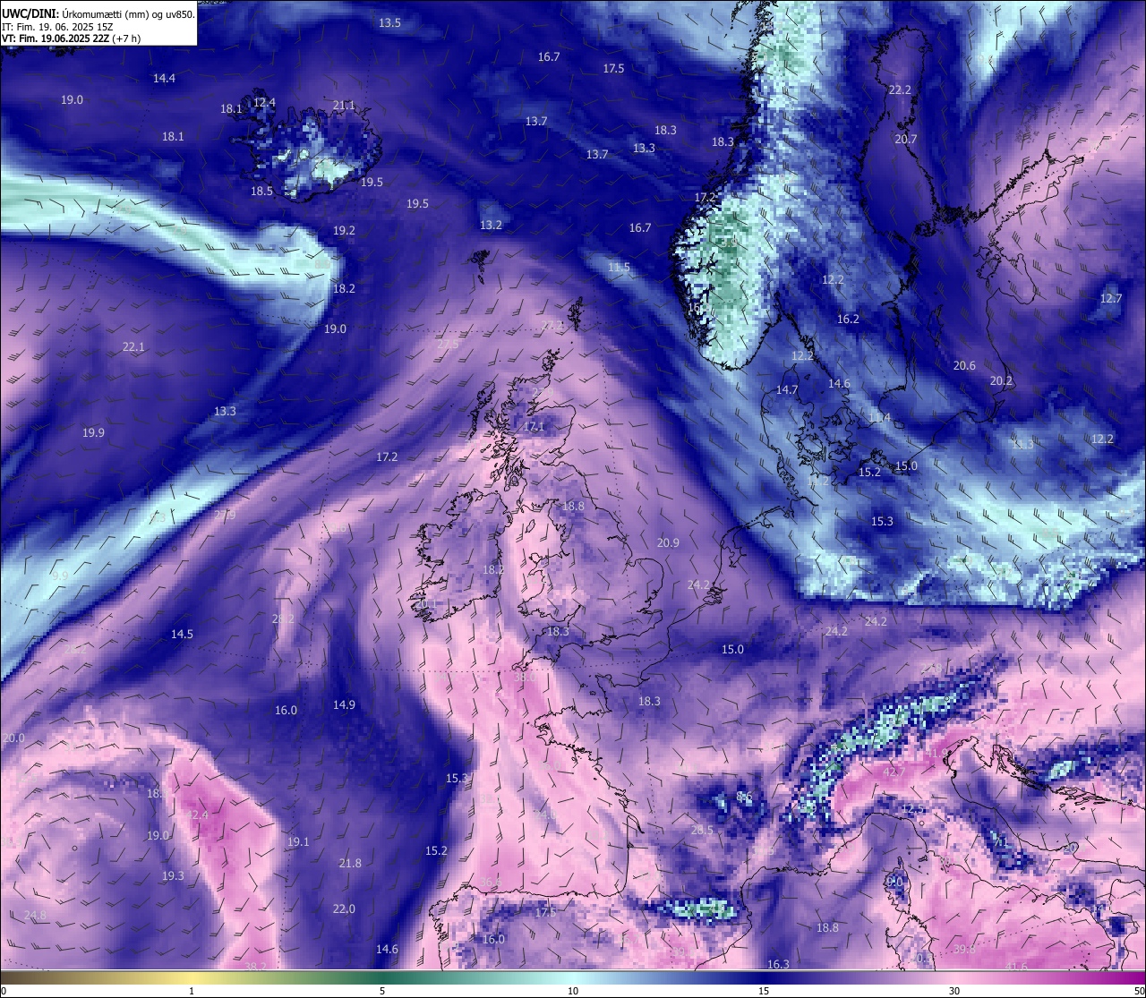Click the 19.9 value on the map's left side
Image resolution: width=1146 pixels, height=998 pixels.
click(93, 432)
